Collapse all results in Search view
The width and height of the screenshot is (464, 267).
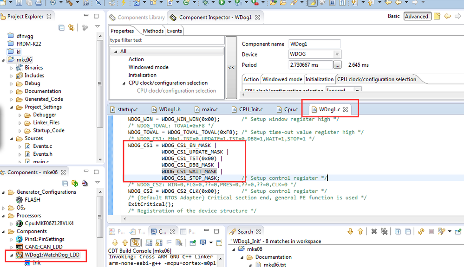408,232
